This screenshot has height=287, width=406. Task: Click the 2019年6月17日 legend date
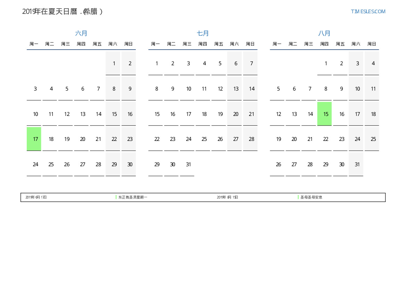pos(36,197)
